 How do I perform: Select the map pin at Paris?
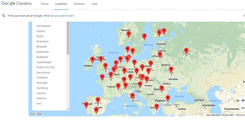(x=111, y=75)
